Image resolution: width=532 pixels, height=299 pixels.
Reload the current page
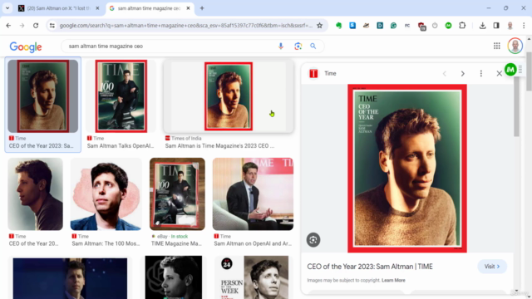pos(36,26)
